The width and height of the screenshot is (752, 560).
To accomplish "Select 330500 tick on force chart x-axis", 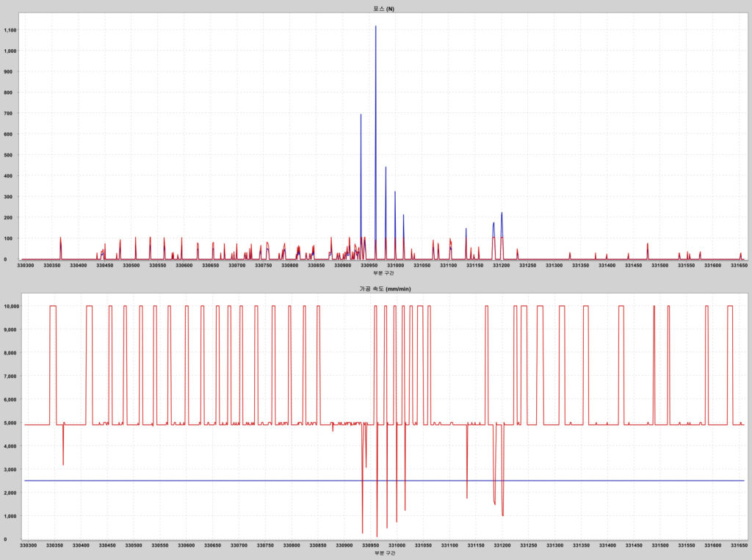I will click(131, 265).
